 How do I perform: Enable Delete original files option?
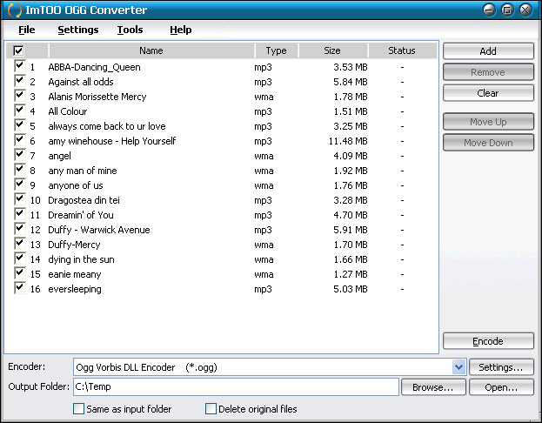tap(211, 409)
